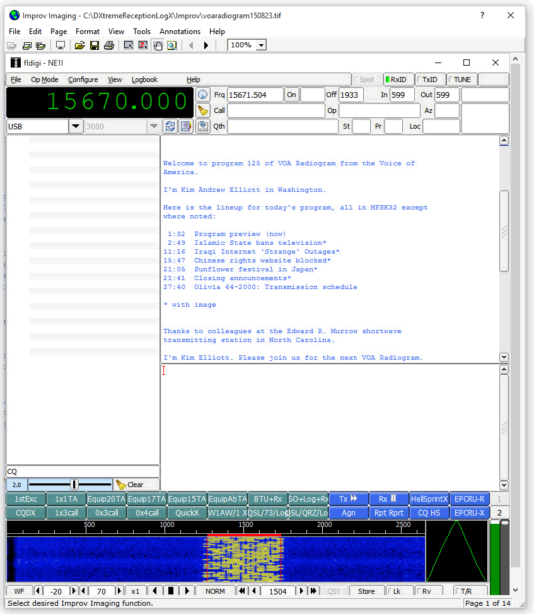This screenshot has width=534, height=614.
Task: Click the second scanner icon (scan multiple pages)
Action: coord(26,45)
